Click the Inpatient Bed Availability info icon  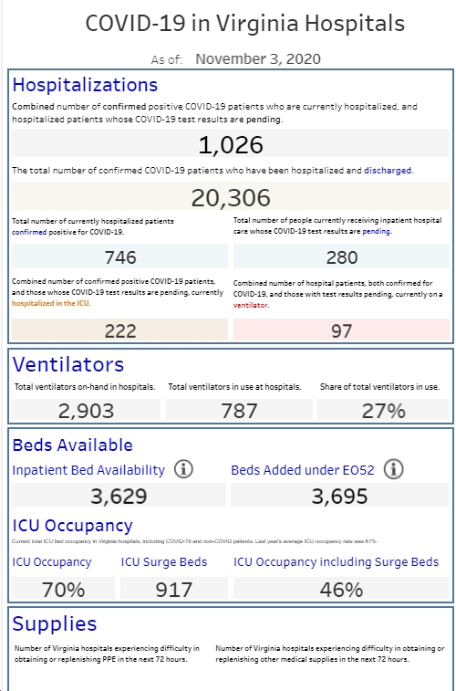[x=183, y=469]
